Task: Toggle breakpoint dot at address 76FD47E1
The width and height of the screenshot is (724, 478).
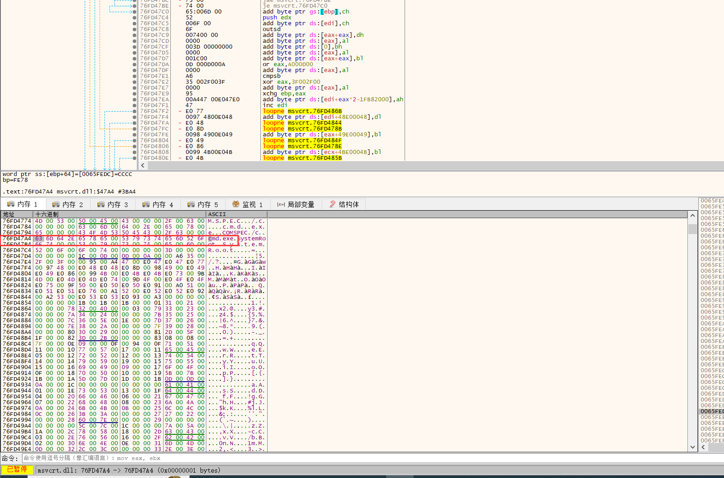Action: (134, 76)
